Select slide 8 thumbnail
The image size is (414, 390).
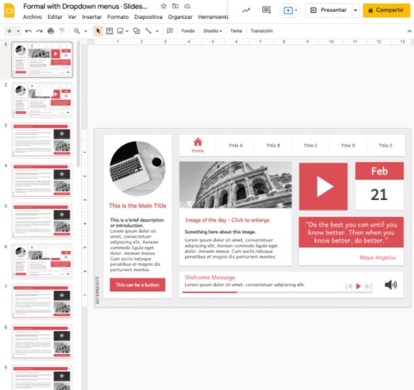click(x=42, y=342)
